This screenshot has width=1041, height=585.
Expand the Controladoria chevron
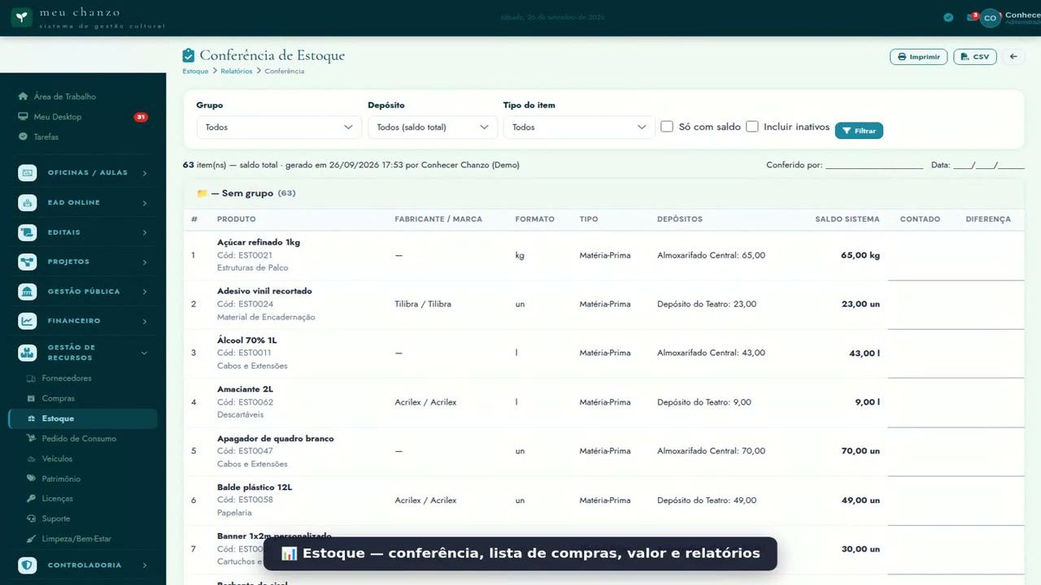(x=145, y=565)
